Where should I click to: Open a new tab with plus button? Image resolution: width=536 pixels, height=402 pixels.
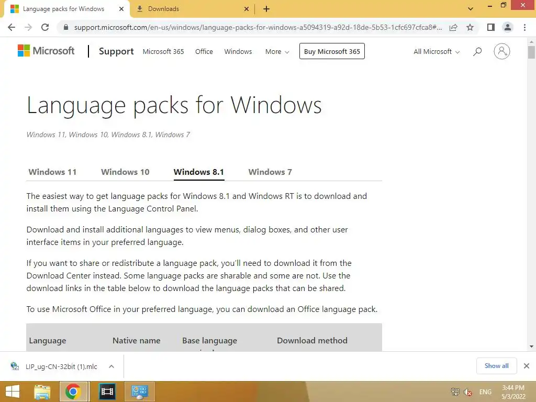click(266, 9)
